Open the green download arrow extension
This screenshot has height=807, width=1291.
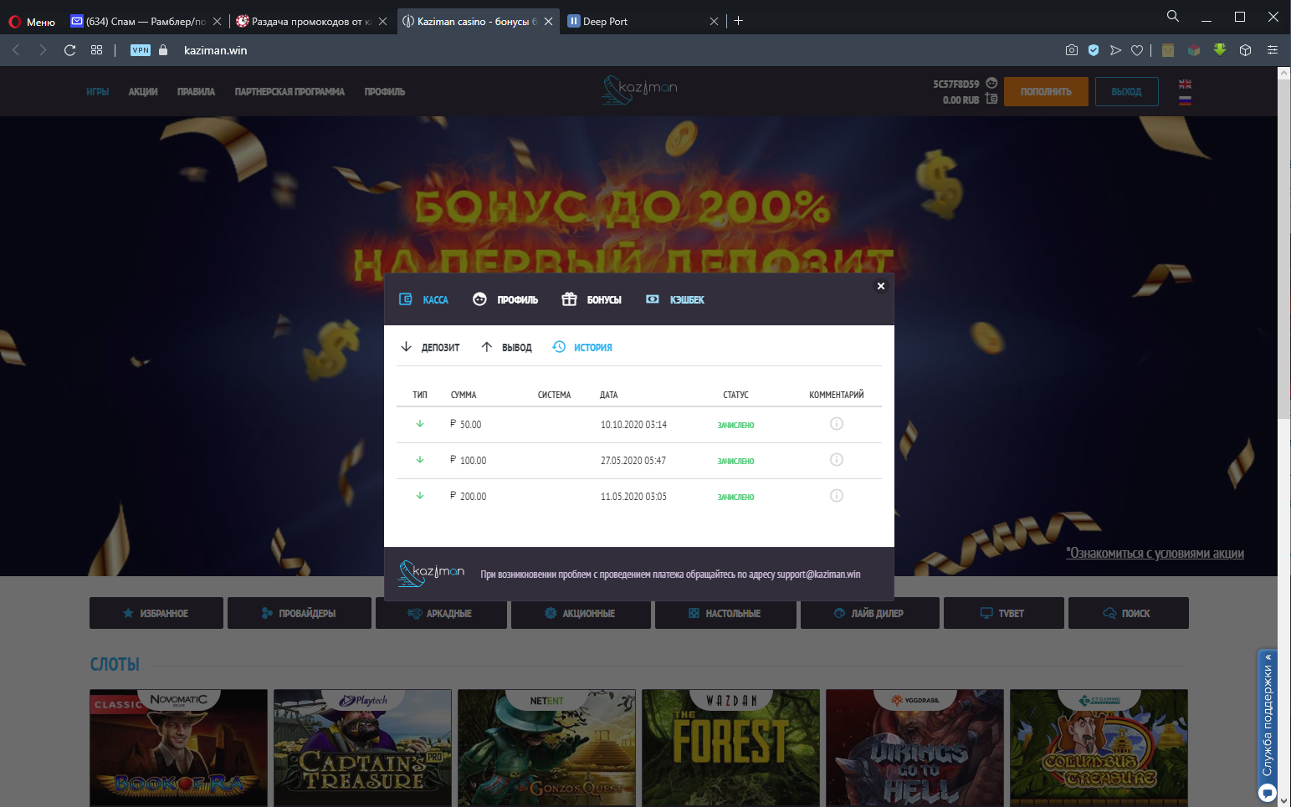click(1220, 50)
